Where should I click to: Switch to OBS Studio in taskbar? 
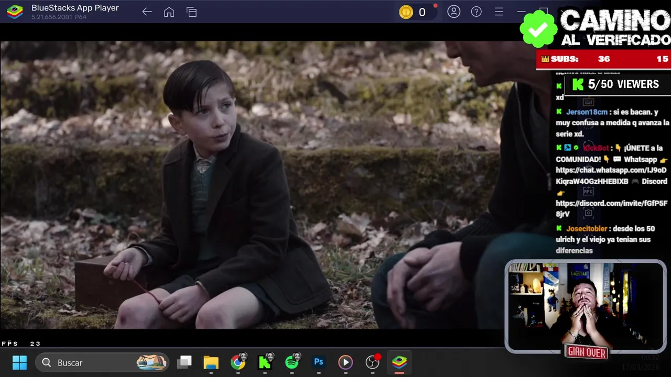pyautogui.click(x=372, y=362)
